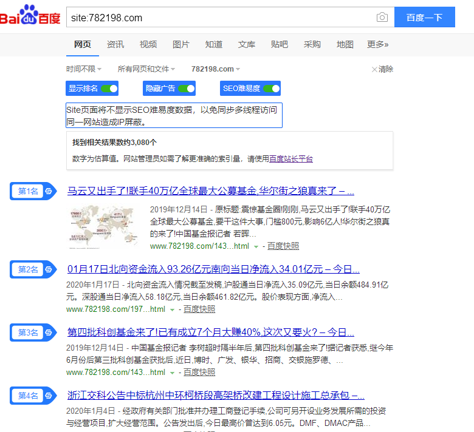Click the 百度一下 search button
This screenshot has width=474, height=432.
[424, 17]
